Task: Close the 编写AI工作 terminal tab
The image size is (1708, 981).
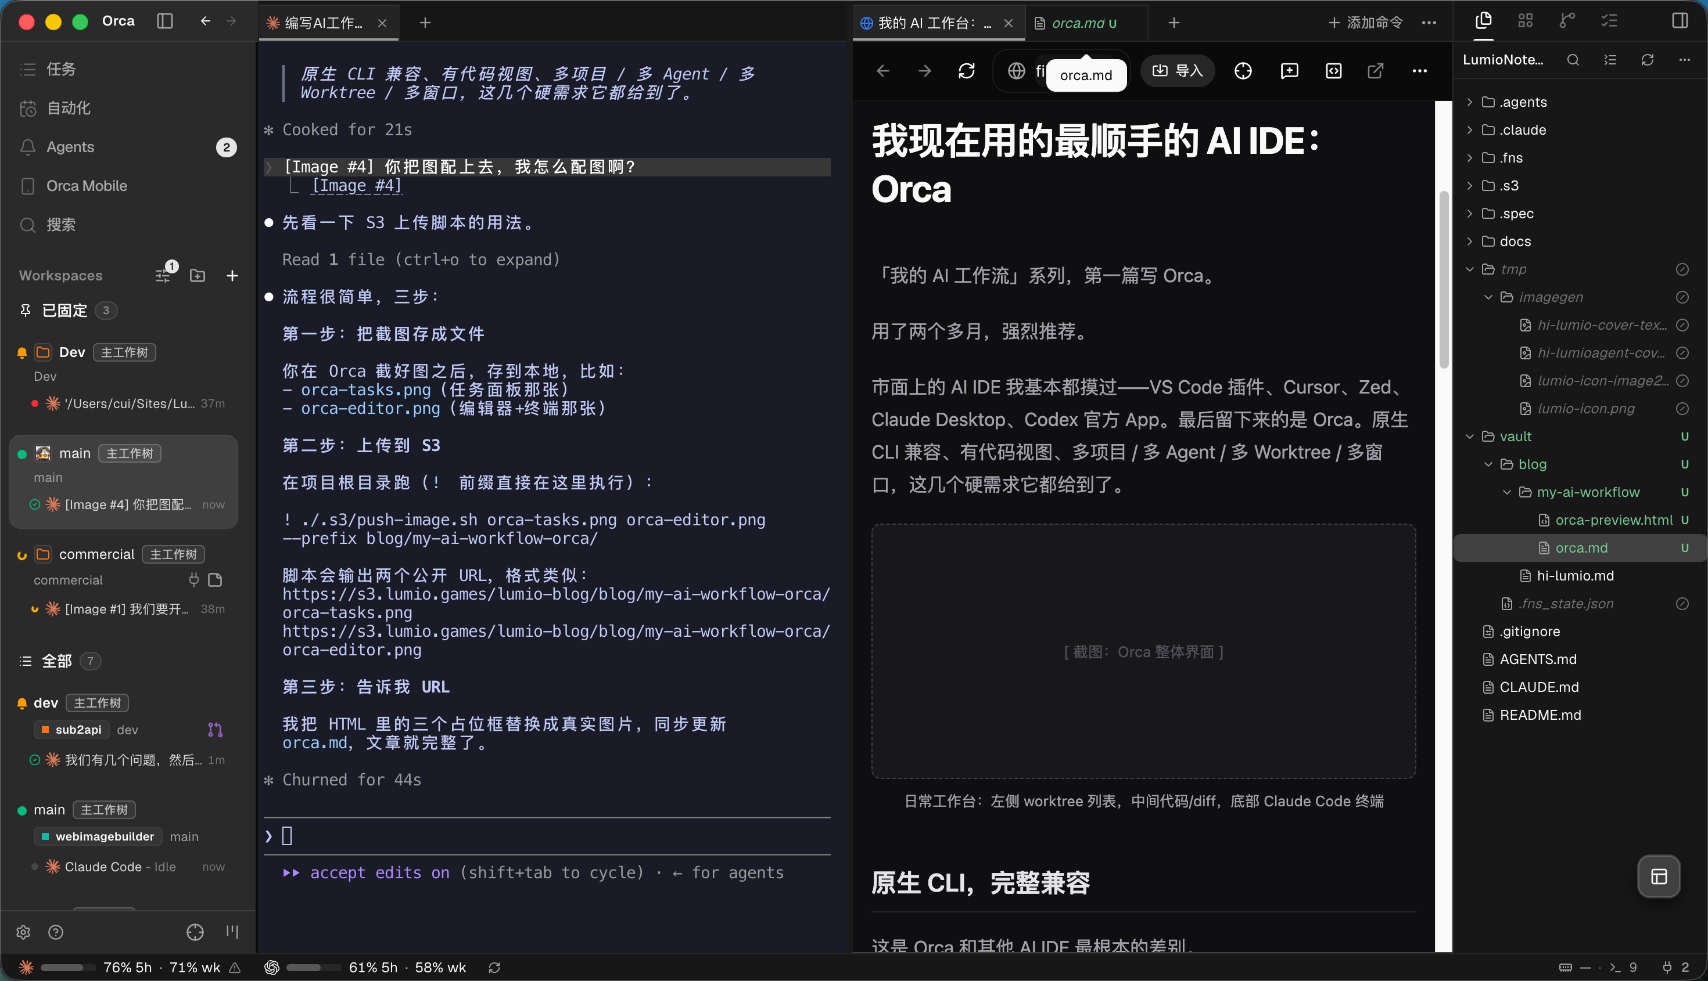Action: tap(382, 23)
